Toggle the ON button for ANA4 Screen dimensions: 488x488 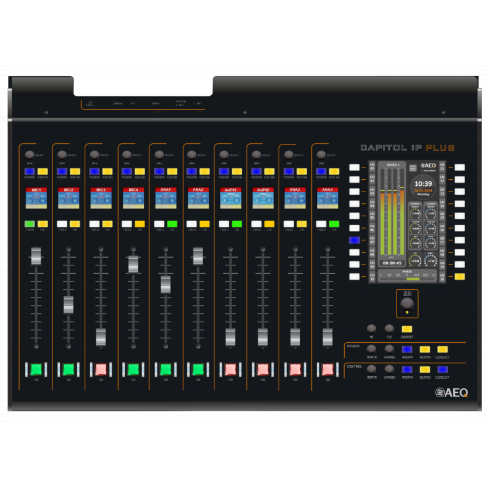click(327, 369)
